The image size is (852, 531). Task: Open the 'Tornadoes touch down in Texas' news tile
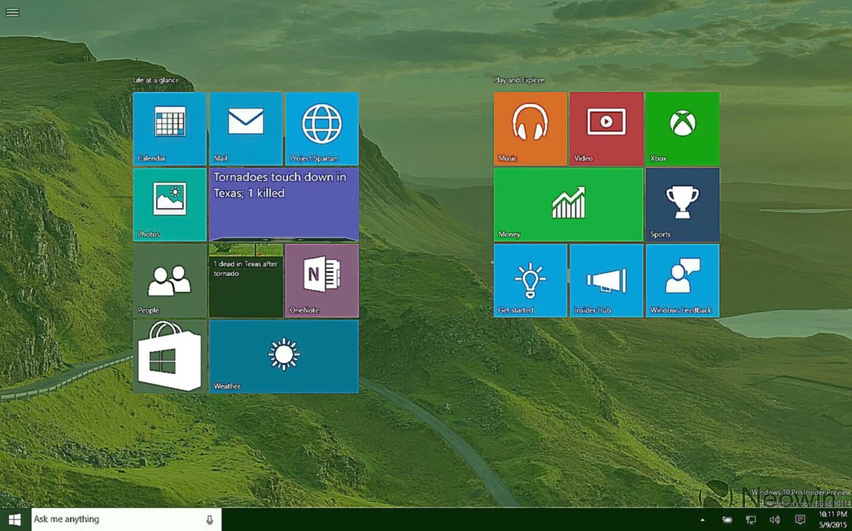point(284,205)
